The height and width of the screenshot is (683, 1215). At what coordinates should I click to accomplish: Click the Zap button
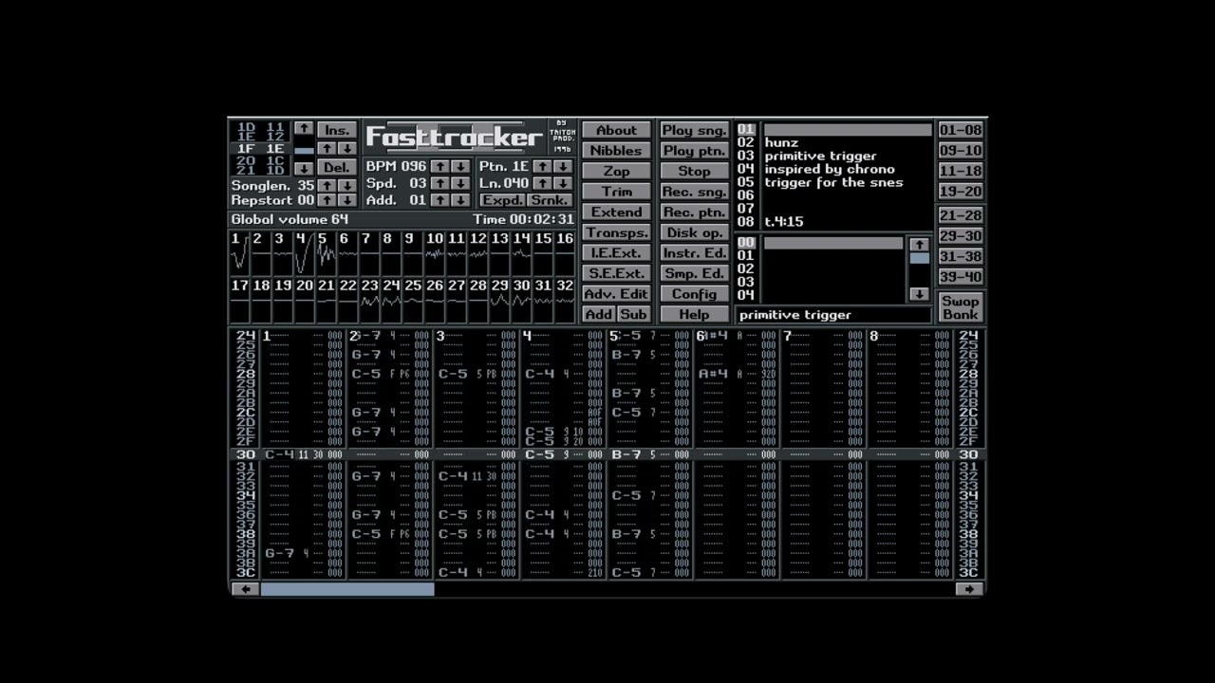[x=616, y=171]
